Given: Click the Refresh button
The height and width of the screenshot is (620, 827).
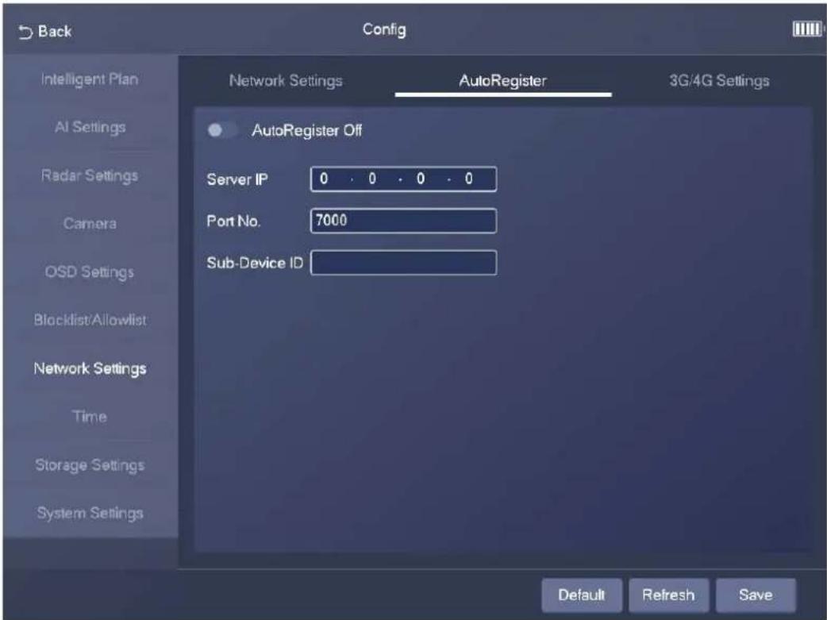Looking at the screenshot, I should click(x=668, y=595).
